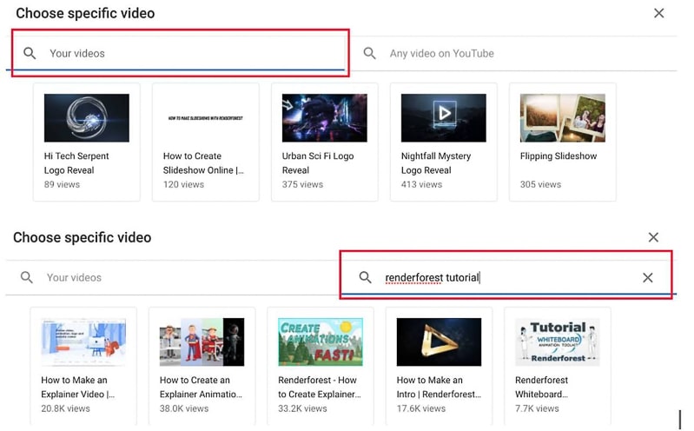This screenshot has width=694, height=431.
Task: Click search icon next to 'renderforest tutorial'
Action: (x=365, y=278)
